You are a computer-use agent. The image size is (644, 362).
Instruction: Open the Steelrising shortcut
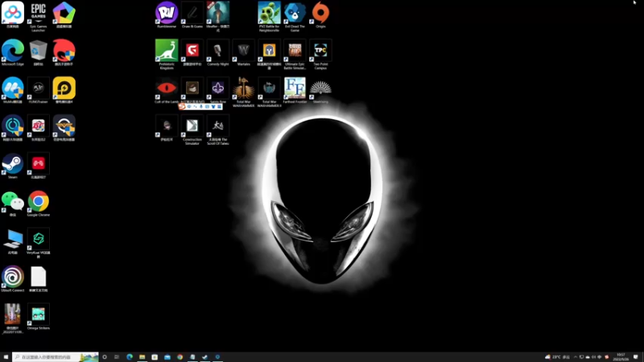(x=320, y=90)
